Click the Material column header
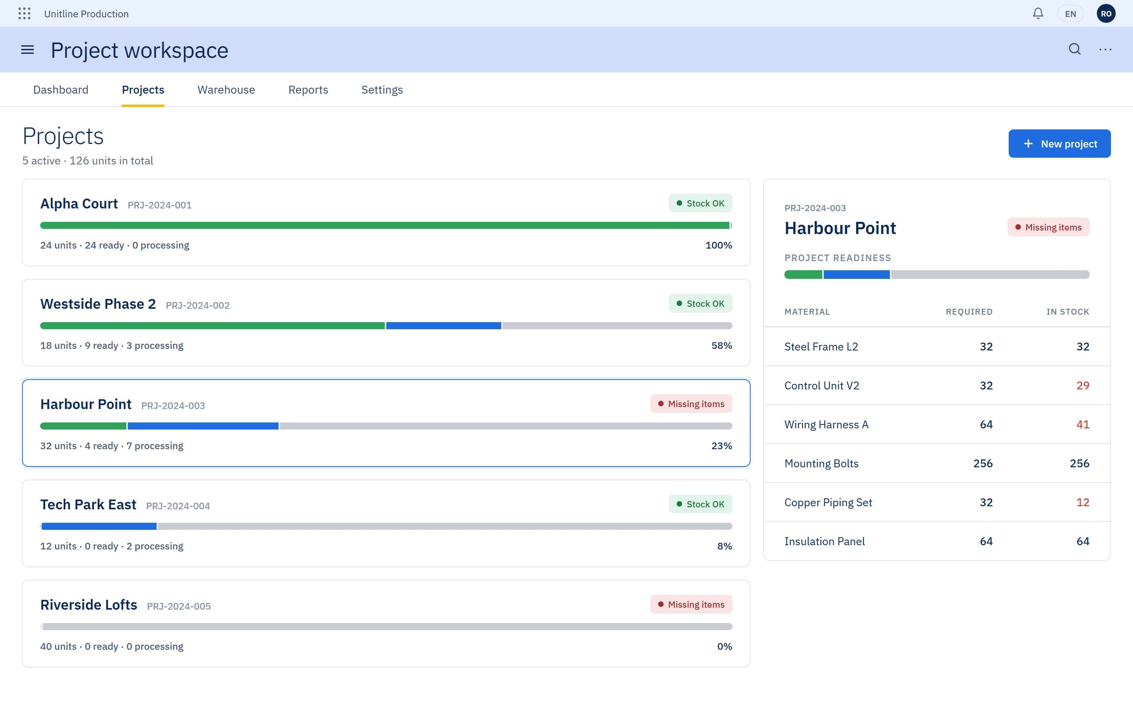The image size is (1133, 708). pyautogui.click(x=807, y=312)
